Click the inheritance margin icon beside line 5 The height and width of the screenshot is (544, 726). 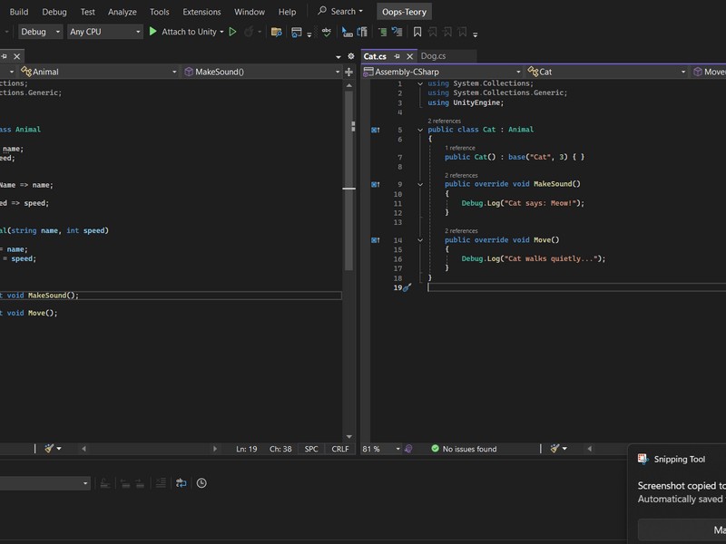click(375, 130)
